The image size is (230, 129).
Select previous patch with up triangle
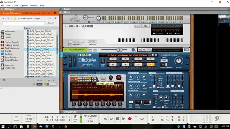click(49, 80)
